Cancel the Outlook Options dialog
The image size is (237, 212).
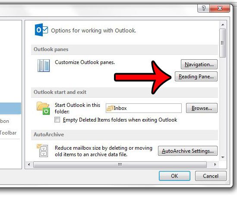(x=211, y=176)
